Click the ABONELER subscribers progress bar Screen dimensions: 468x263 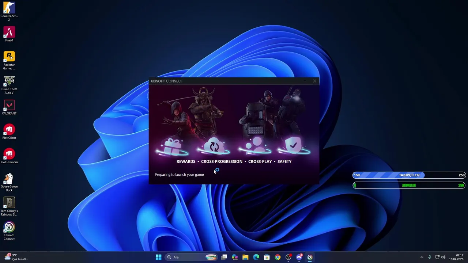tap(409, 186)
